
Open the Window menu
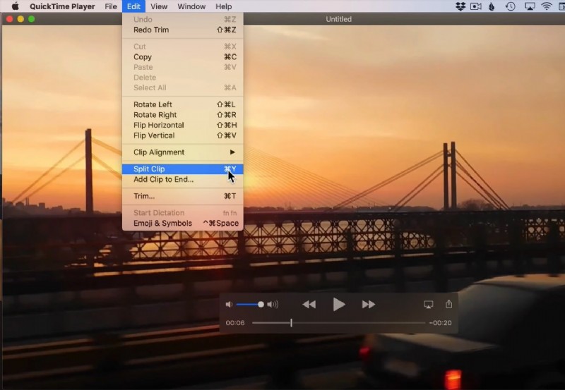point(191,6)
